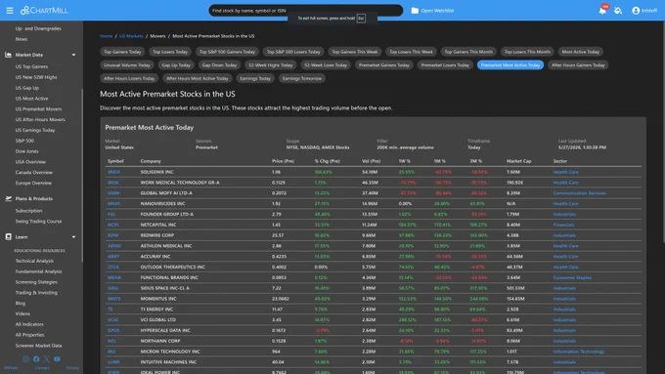Click the Affiliate footer link
This screenshot has width=665, height=374.
11,367
